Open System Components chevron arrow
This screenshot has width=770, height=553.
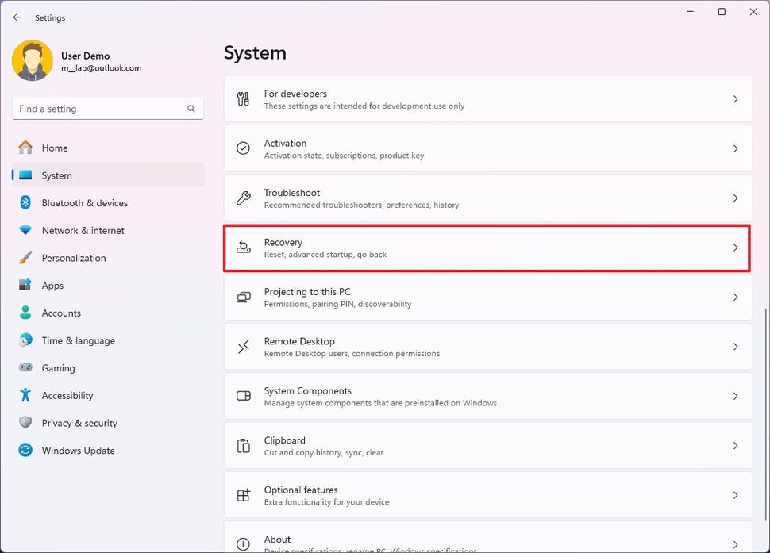[x=735, y=396]
